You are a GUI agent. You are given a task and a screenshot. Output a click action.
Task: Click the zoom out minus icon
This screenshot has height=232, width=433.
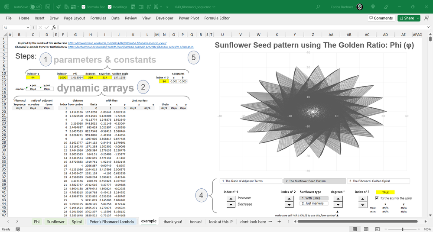(x=386, y=229)
